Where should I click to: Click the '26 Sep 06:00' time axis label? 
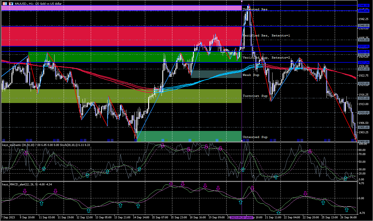349,217
